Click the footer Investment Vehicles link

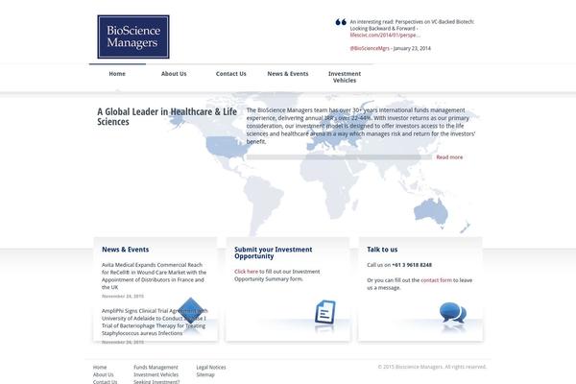156,374
